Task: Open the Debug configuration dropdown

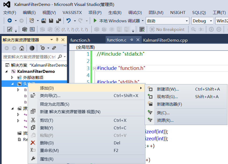Action: pyautogui.click(x=211, y=21)
